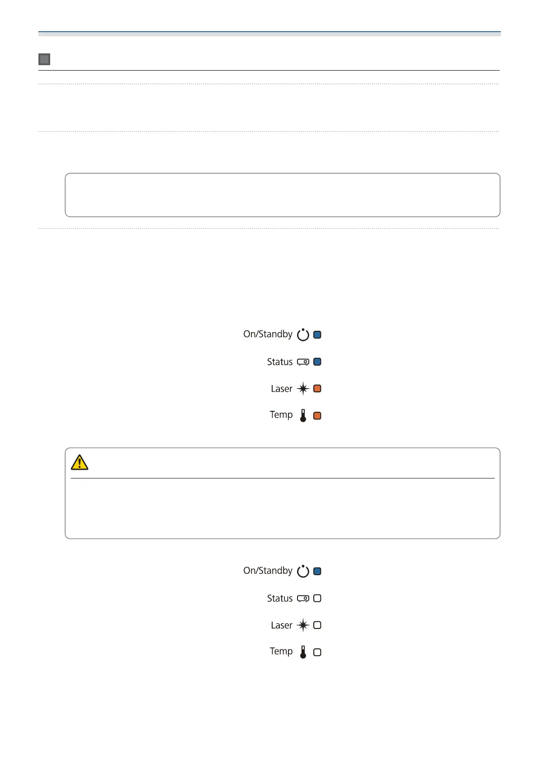Click the upper "On/Standby" text label
538x762 pixels.
268,334
